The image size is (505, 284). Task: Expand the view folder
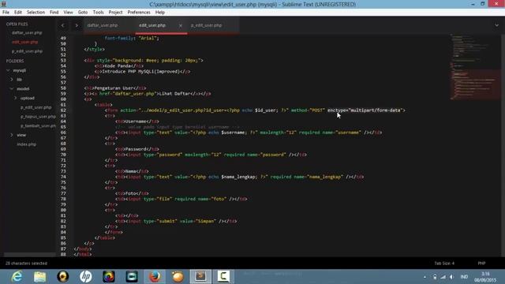(12, 135)
